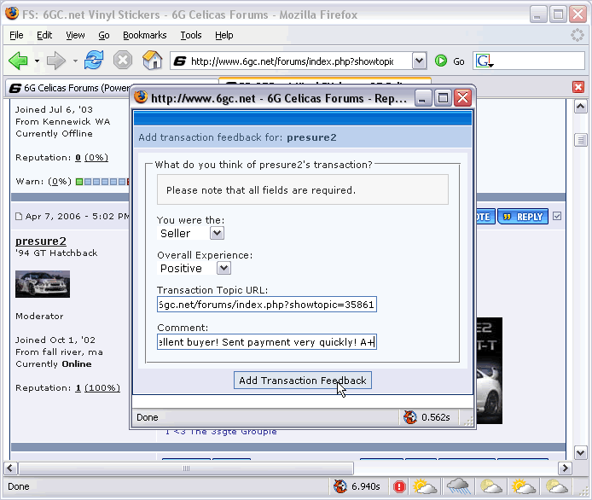The height and width of the screenshot is (500, 592).
Task: Open the Help menu
Action: (x=223, y=35)
